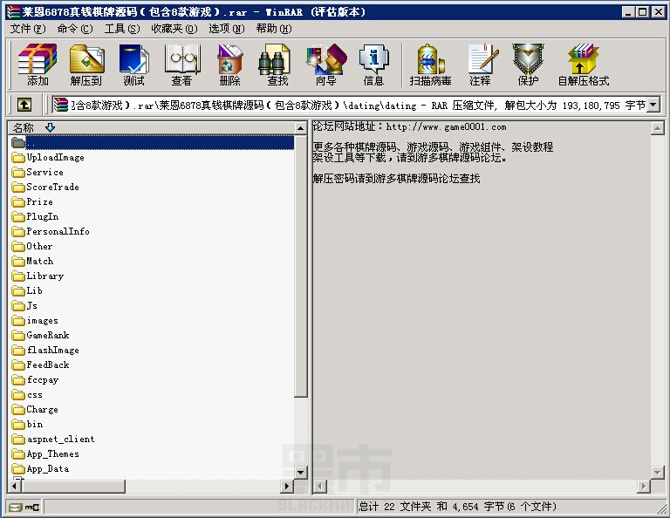Click the archive icon in address bar
The image size is (670, 518).
coord(61,105)
